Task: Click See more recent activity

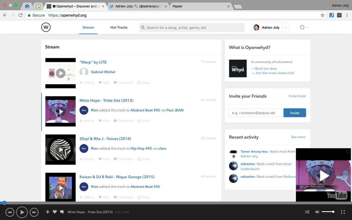Action: tap(298, 137)
